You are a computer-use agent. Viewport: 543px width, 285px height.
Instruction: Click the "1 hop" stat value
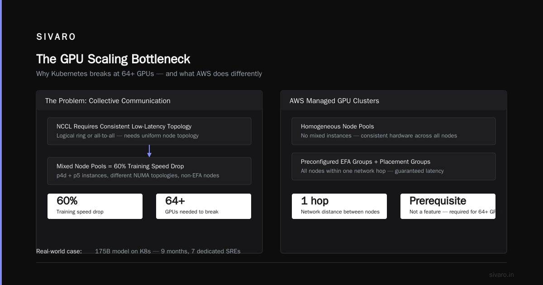[x=315, y=201]
